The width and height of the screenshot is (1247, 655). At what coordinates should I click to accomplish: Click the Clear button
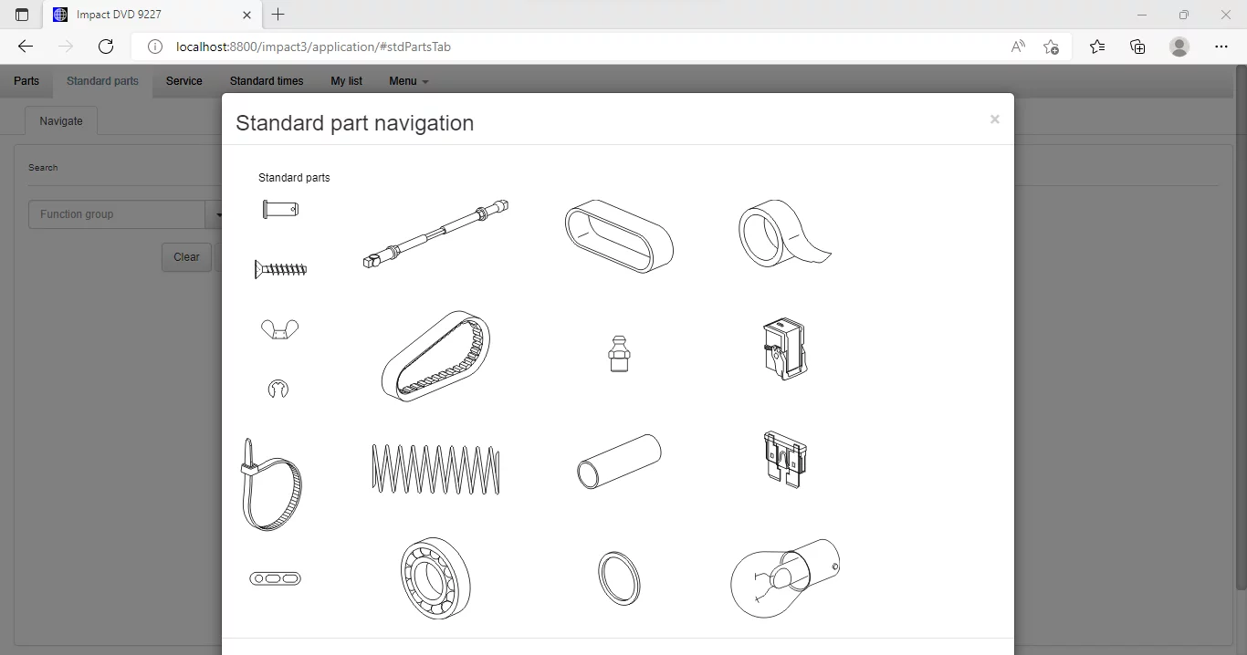coord(186,257)
